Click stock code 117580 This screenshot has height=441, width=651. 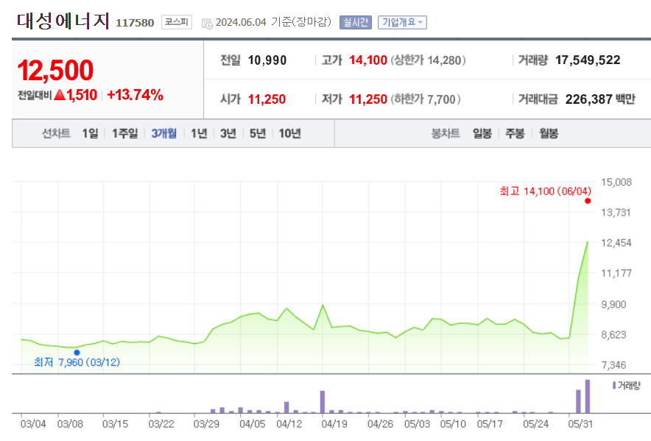(x=135, y=23)
